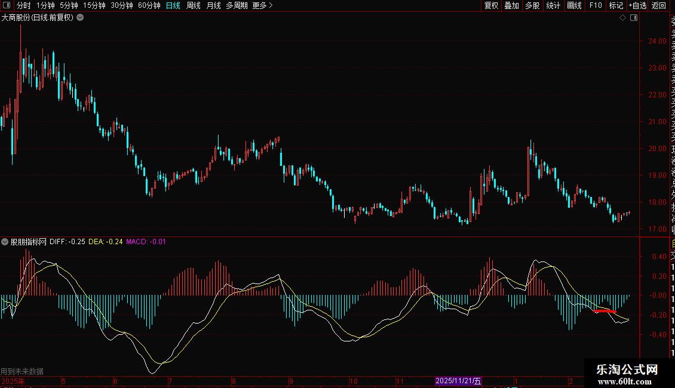Click the 24.00 price axis label
The image size is (675, 388).
tap(657, 41)
